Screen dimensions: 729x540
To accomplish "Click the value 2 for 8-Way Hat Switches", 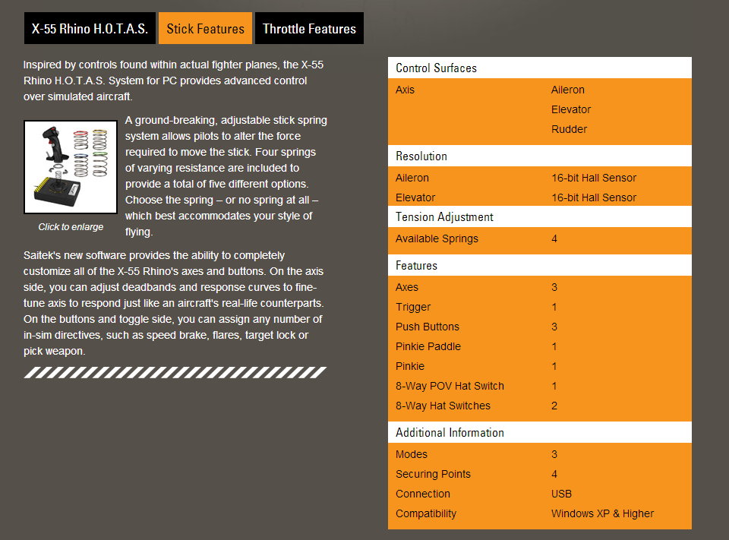I will click(554, 406).
